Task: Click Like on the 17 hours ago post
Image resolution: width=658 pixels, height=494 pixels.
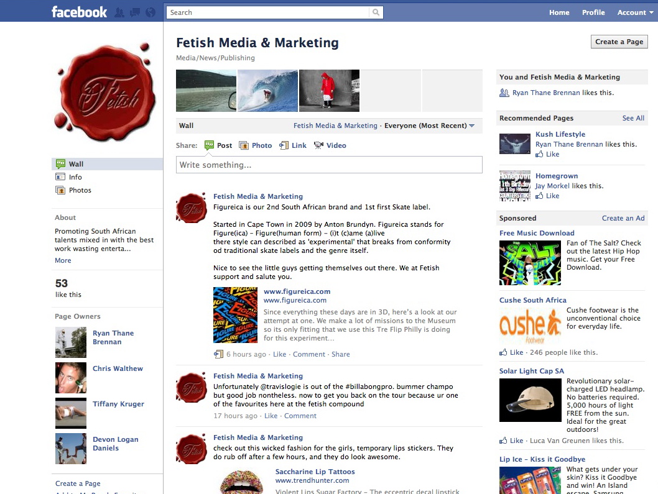Action: pos(271,416)
